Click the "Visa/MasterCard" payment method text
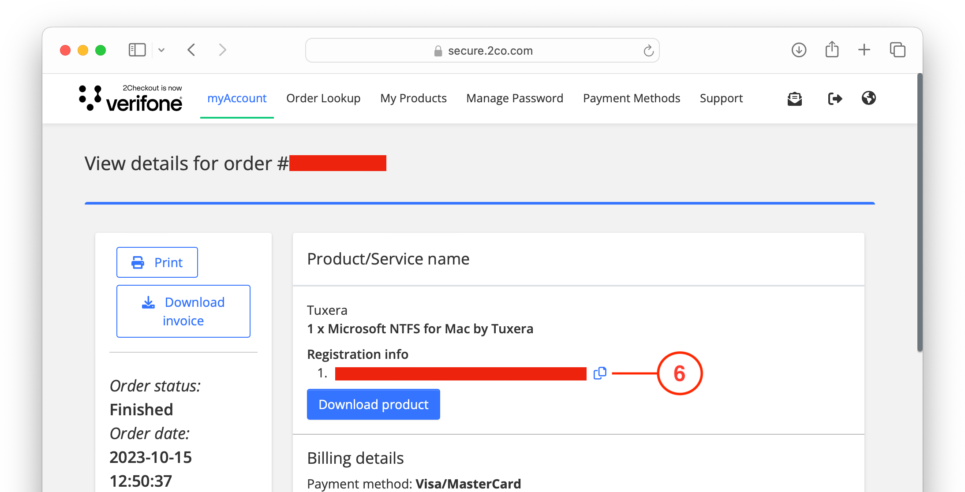 coord(468,484)
